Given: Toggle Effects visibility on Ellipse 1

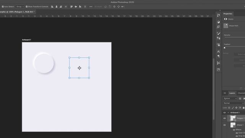Looking at the screenshot, I should (x=234, y=130).
